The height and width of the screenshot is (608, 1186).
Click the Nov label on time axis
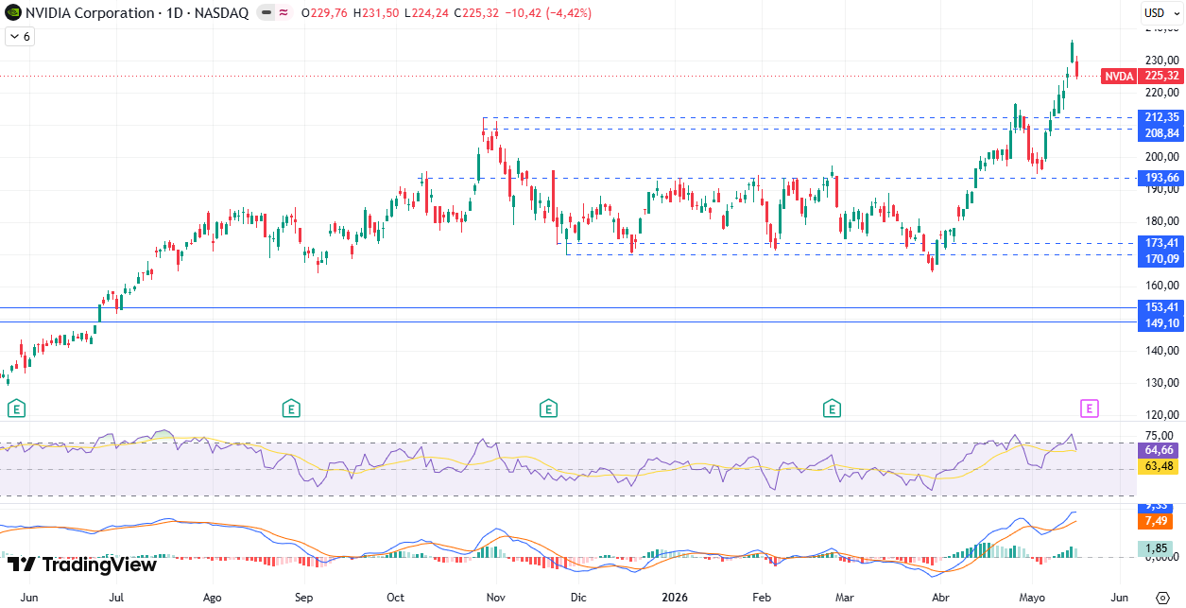(x=495, y=598)
